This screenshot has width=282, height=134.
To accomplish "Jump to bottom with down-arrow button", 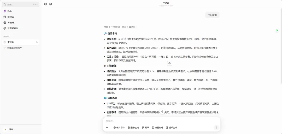I will pyautogui.click(x=162, y=111).
